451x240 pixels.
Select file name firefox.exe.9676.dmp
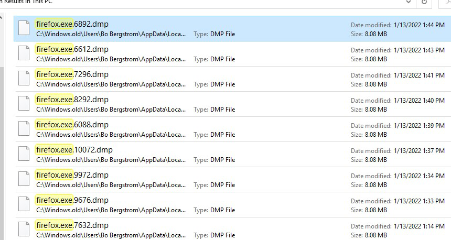tap(72, 200)
